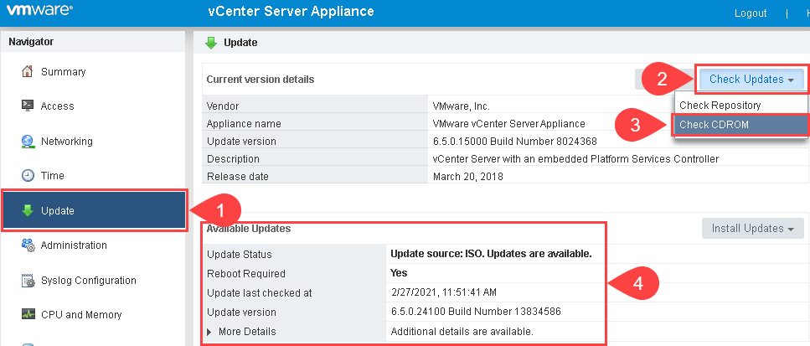Click the 'March 20, 2018' release date
The width and height of the screenshot is (810, 346).
pos(468,176)
